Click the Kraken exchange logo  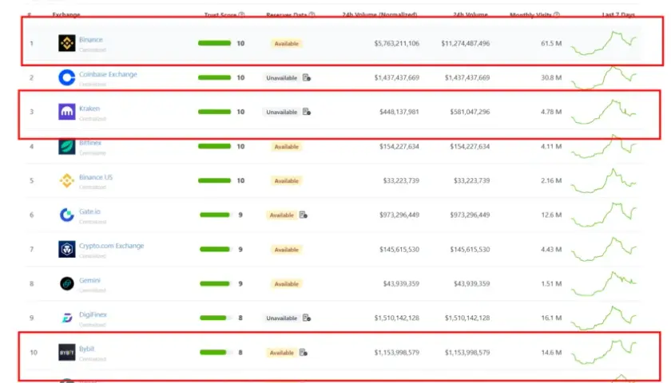(x=67, y=112)
